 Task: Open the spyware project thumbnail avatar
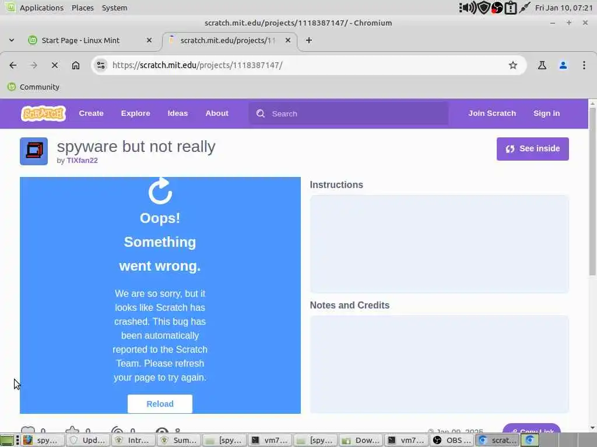point(34,151)
